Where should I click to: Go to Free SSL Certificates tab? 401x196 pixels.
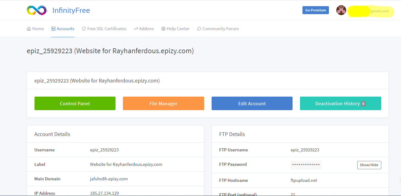(104, 29)
